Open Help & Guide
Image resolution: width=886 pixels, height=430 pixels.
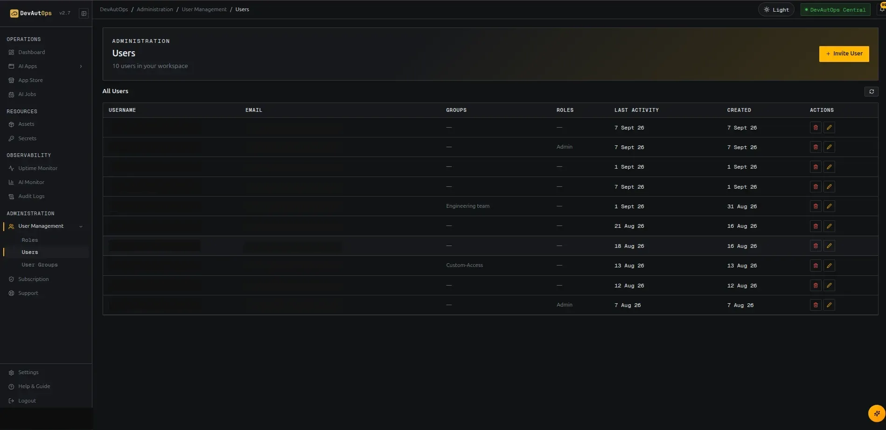coord(34,387)
